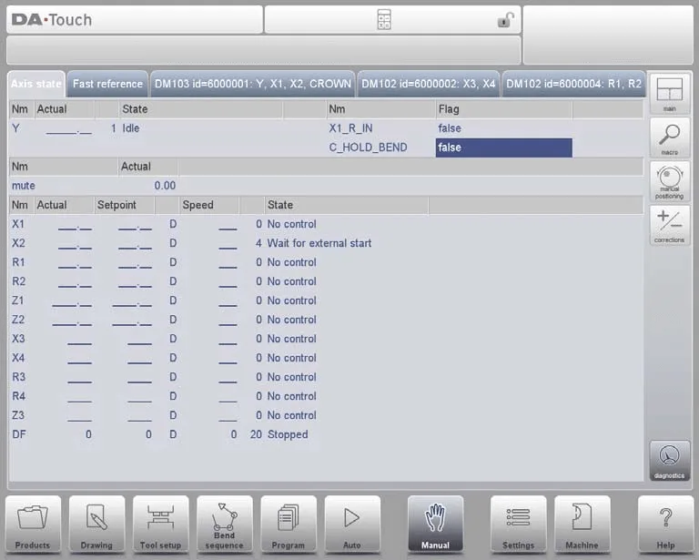Open DM102 id=6000002 X3, X4 tab
Viewport: 699px width, 560px height.
(429, 84)
